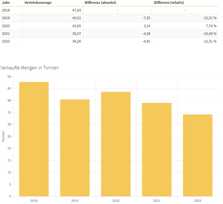Click the y-axis tick label 15
This screenshot has height=204, width=223.
click(x=9, y=161)
